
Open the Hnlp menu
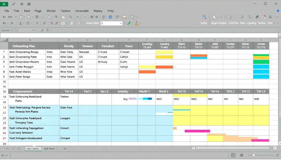(x=111, y=11)
